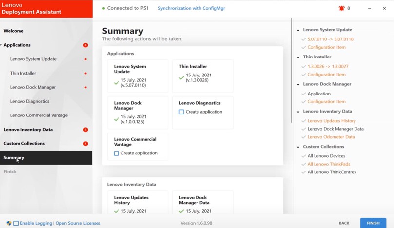Check Create application for Lenovo Diagnostics
The width and height of the screenshot is (394, 228).
pos(181,112)
